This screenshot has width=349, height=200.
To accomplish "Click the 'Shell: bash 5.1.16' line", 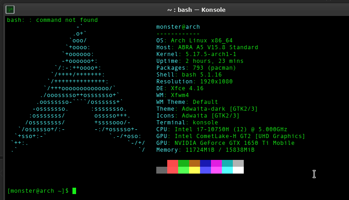I will (189, 75).
